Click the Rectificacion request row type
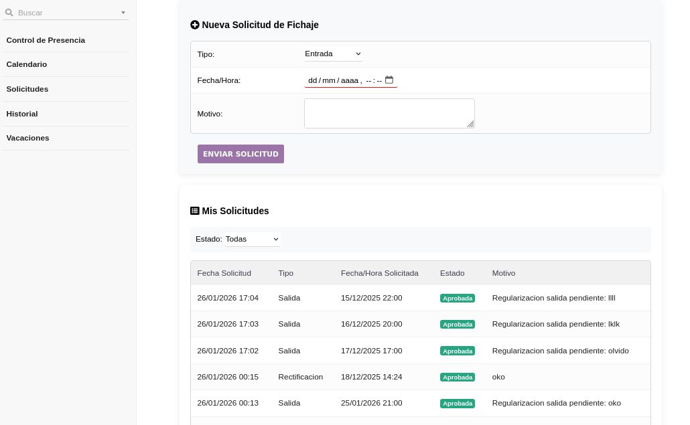Viewport: 690px width, 425px height. (301, 377)
